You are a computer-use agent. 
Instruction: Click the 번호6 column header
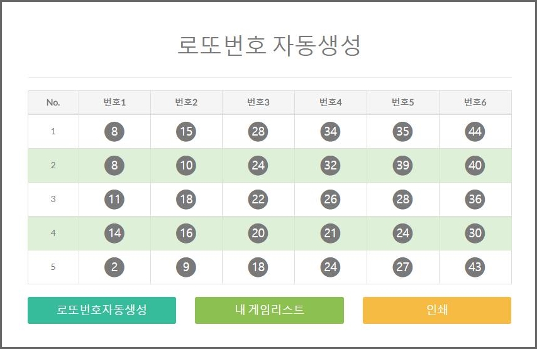(475, 102)
